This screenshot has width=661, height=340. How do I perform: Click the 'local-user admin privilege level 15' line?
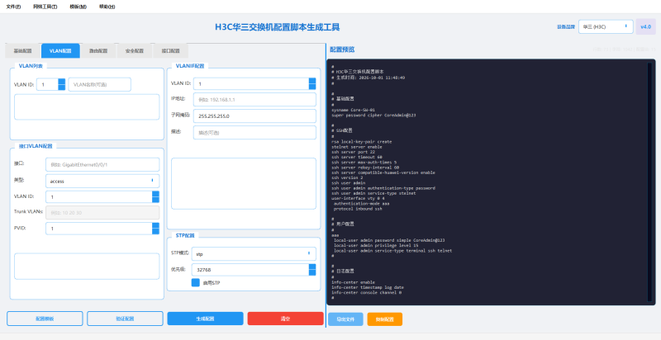pyautogui.click(x=376, y=245)
